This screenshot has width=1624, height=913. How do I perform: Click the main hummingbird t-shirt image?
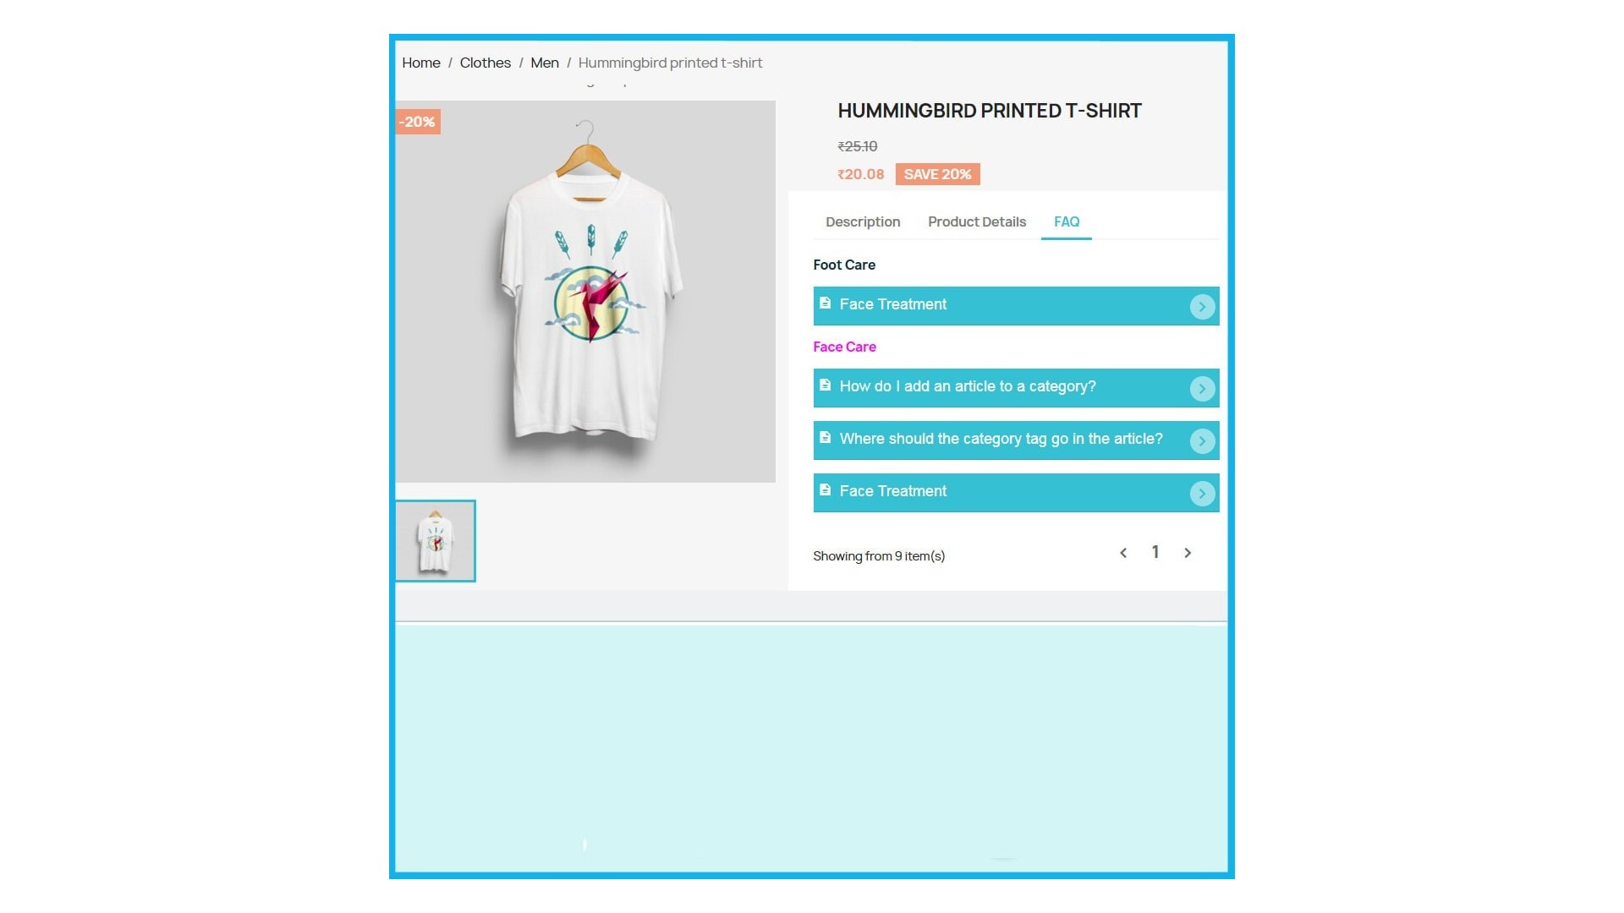(585, 292)
